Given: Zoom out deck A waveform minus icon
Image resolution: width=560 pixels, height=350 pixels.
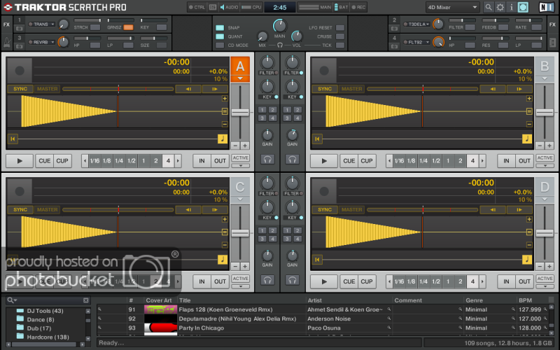Looking at the screenshot, I should tap(225, 124).
